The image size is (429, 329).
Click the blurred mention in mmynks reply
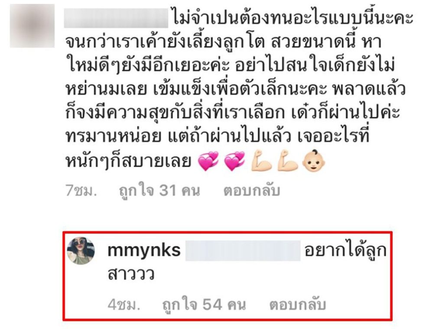pos(243,251)
